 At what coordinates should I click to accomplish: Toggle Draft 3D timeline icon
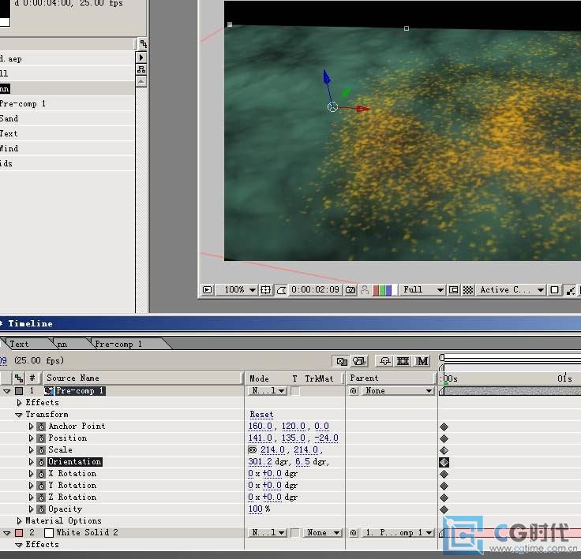tap(359, 361)
